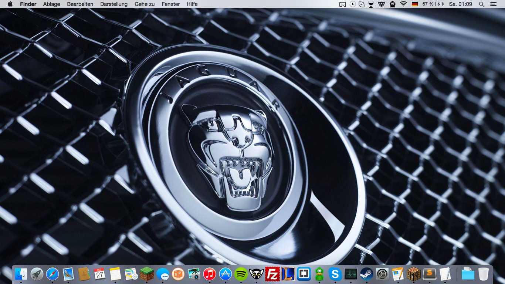The height and width of the screenshot is (284, 505).
Task: Open System Preferences gear icon
Action: coord(382,274)
